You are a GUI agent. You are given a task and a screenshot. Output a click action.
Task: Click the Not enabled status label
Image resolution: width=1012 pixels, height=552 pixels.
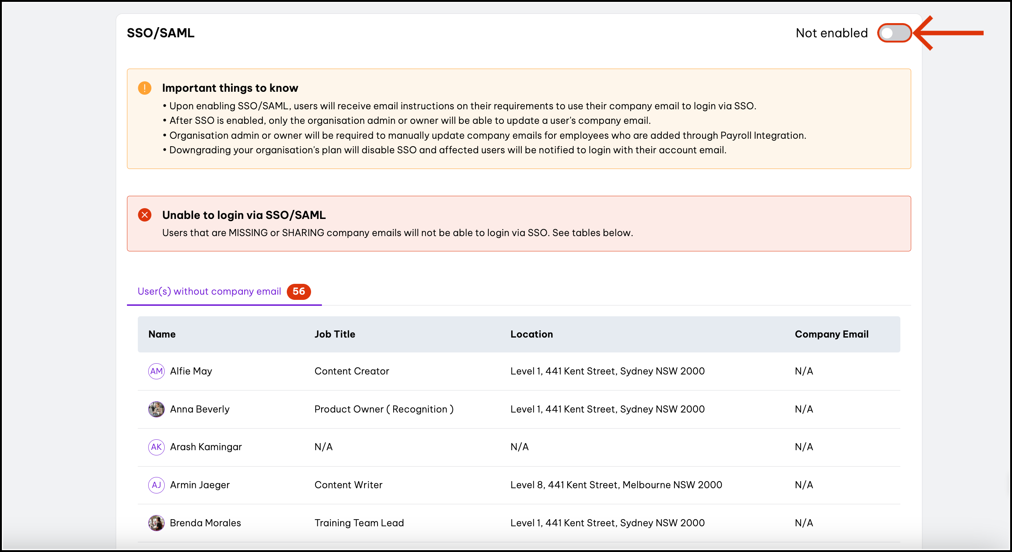coord(831,33)
